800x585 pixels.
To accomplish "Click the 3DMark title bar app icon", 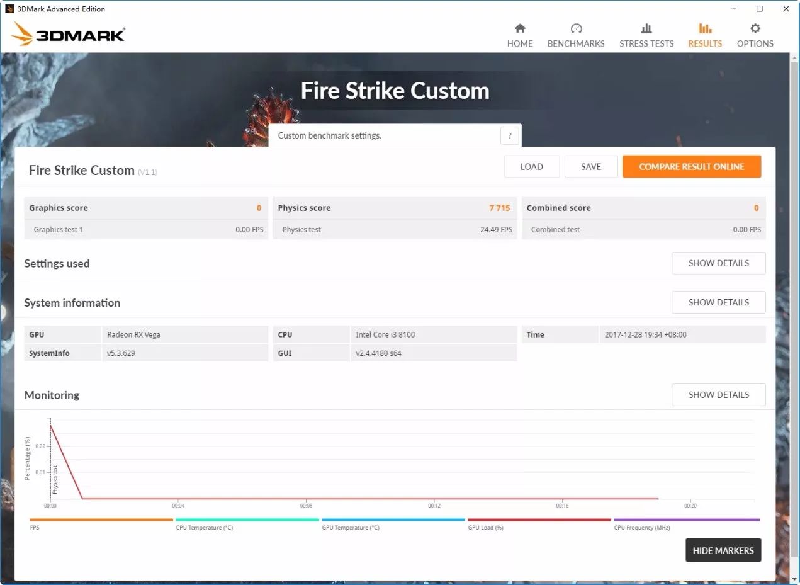I will coord(9,9).
